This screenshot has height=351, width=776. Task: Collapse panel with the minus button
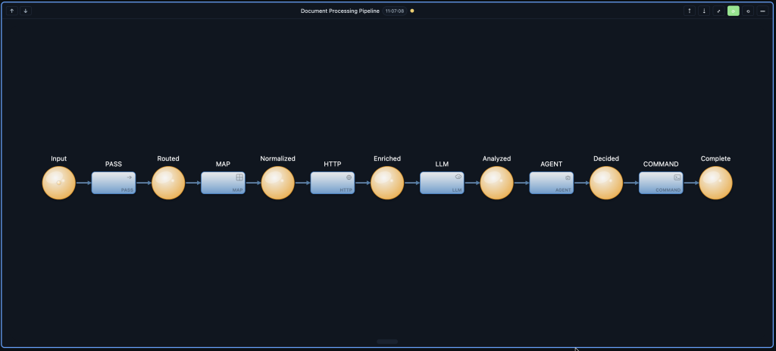coord(762,11)
